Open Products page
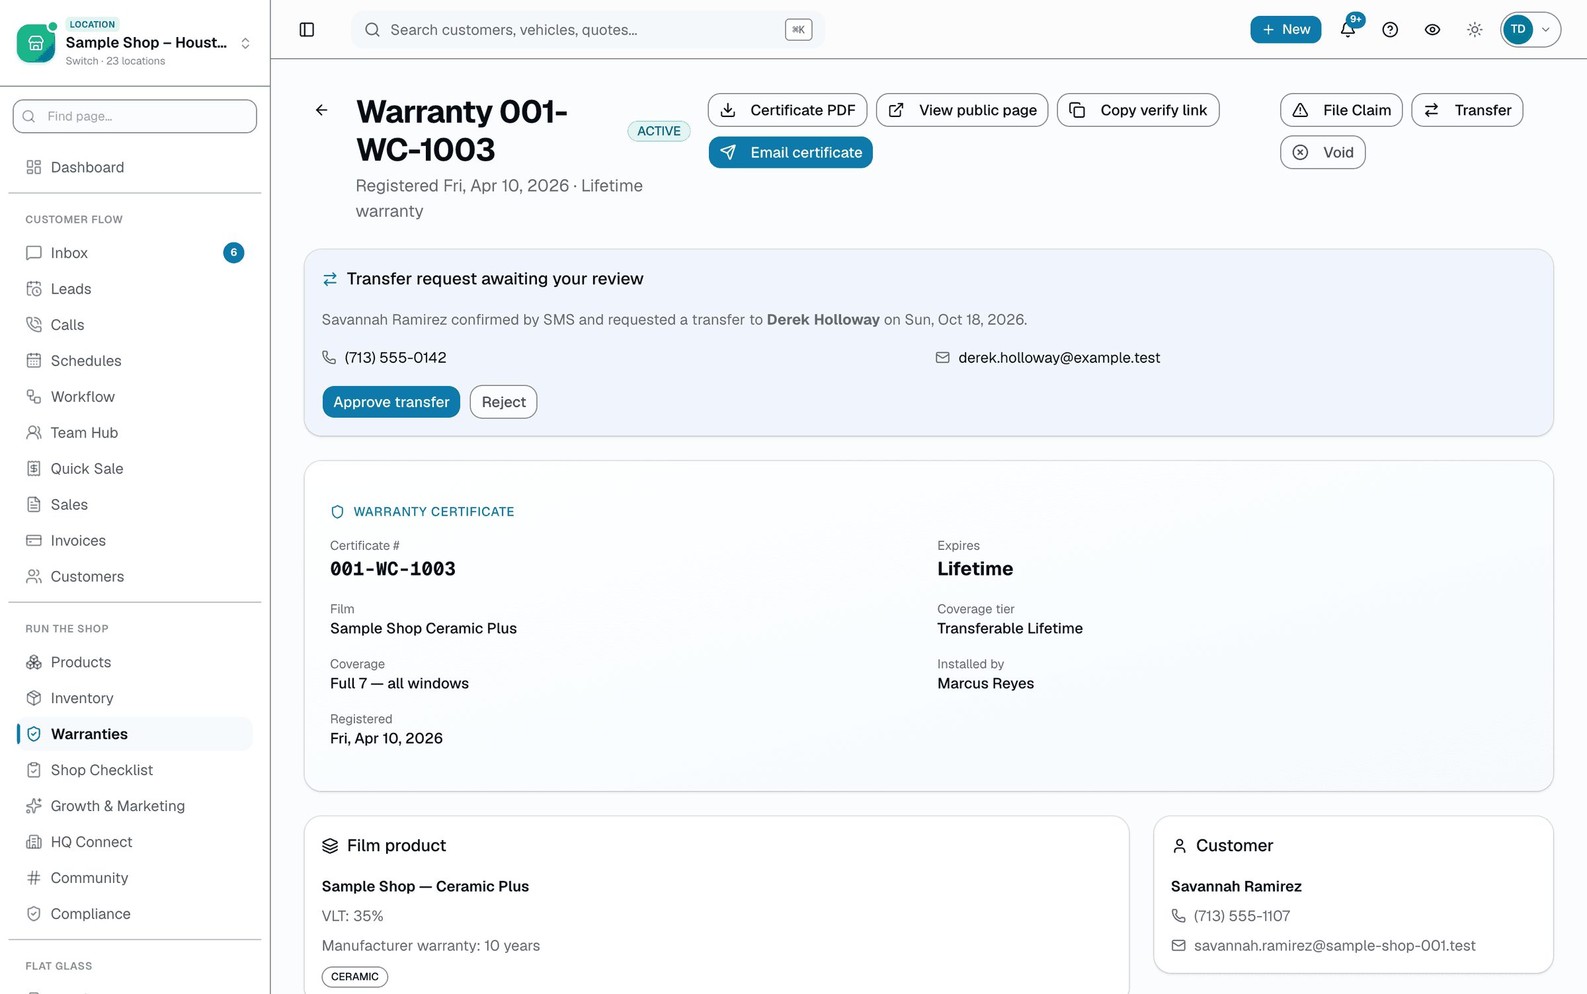Viewport: 1587px width, 994px height. point(135,662)
